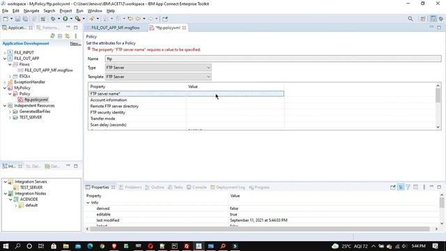Click the green Run toolbar icon
Screen dimensions: 446x251
point(65,19)
